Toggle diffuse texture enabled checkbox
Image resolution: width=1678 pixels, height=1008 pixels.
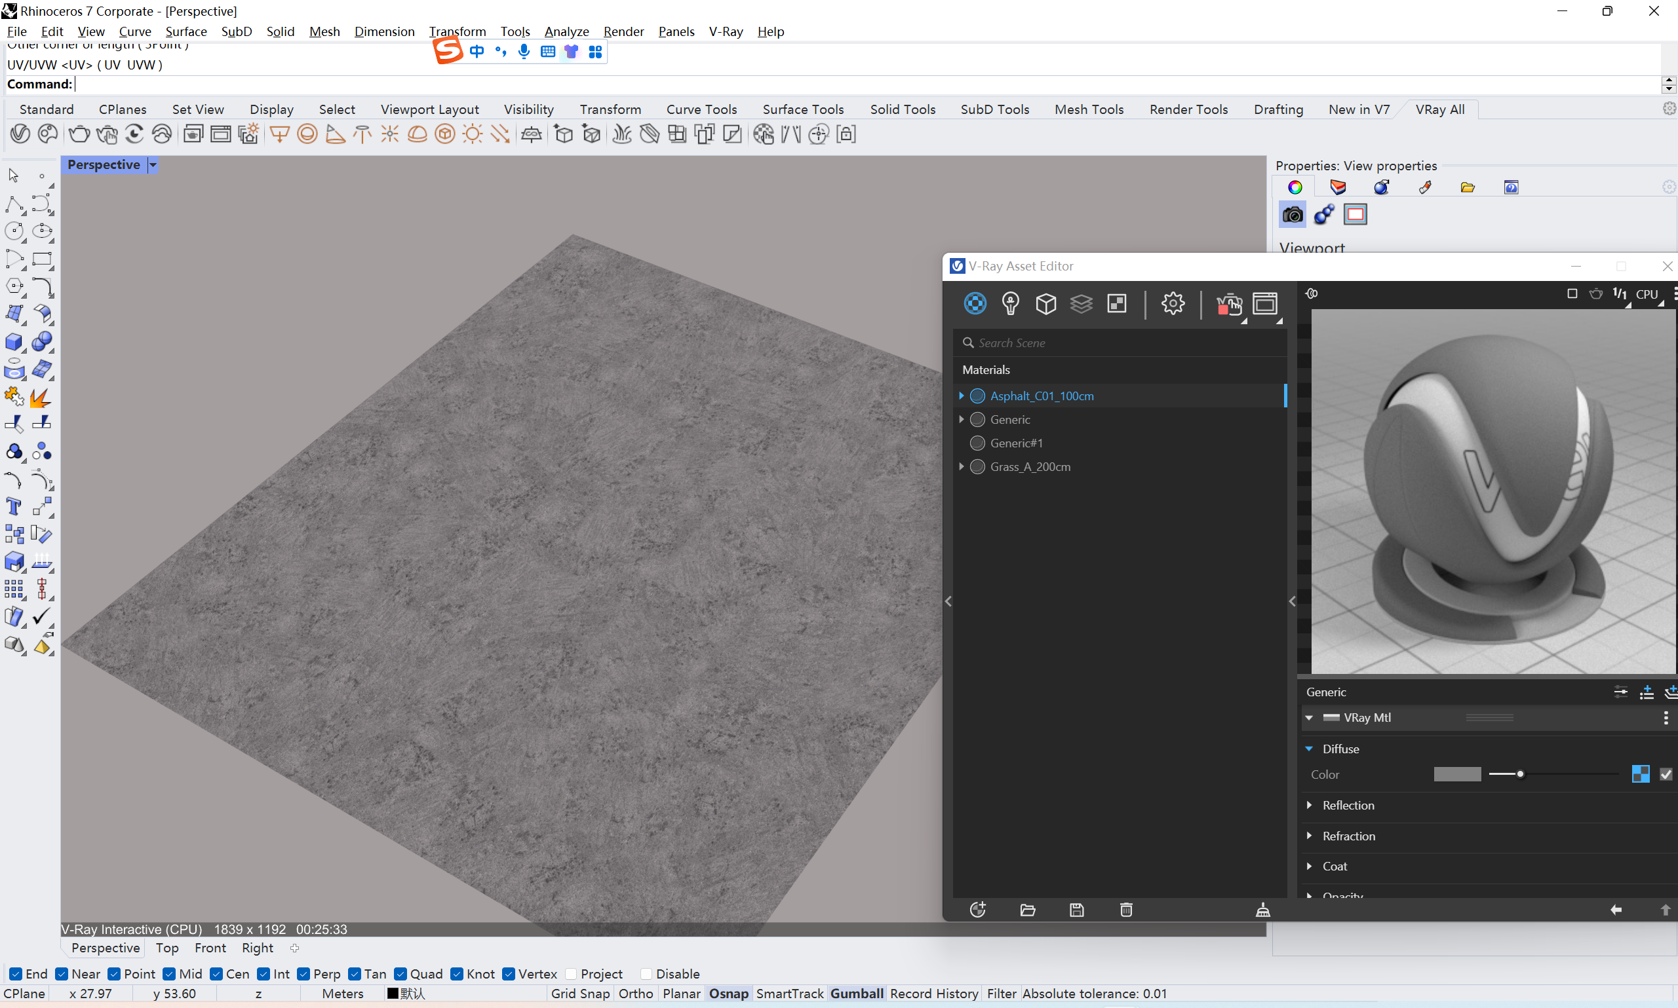(1665, 774)
